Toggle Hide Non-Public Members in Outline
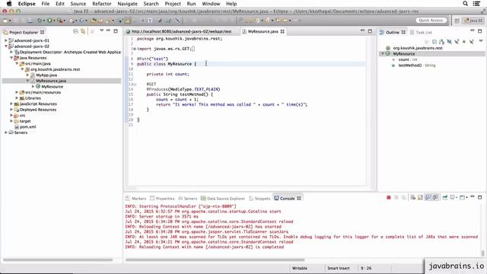The width and height of the screenshot is (487, 274). (464, 42)
